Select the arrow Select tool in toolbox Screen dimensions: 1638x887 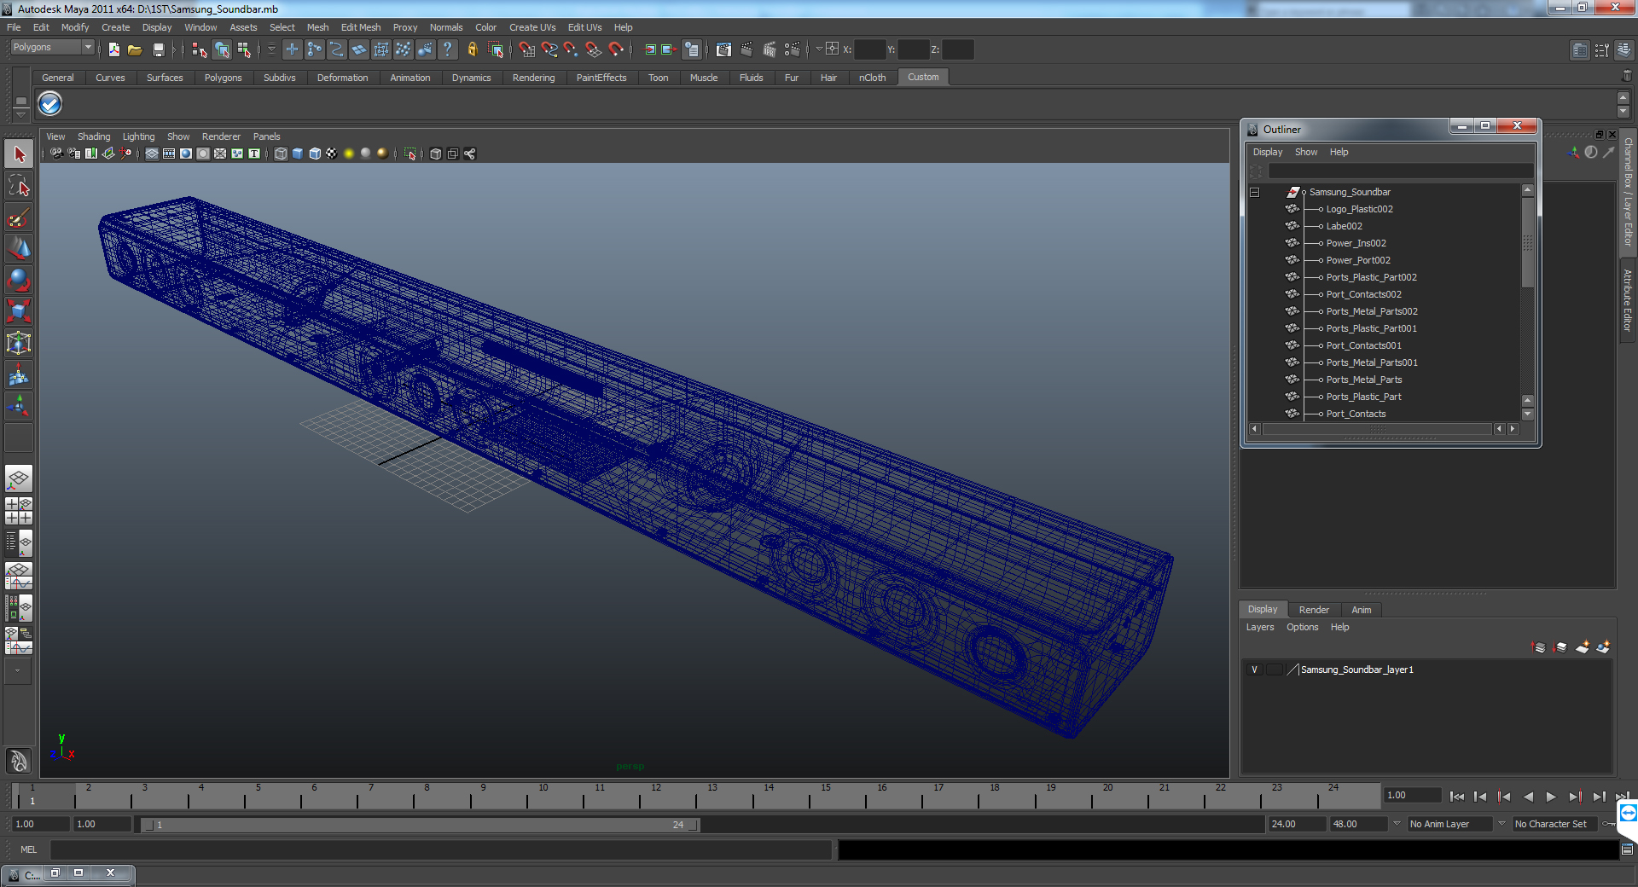pyautogui.click(x=19, y=154)
